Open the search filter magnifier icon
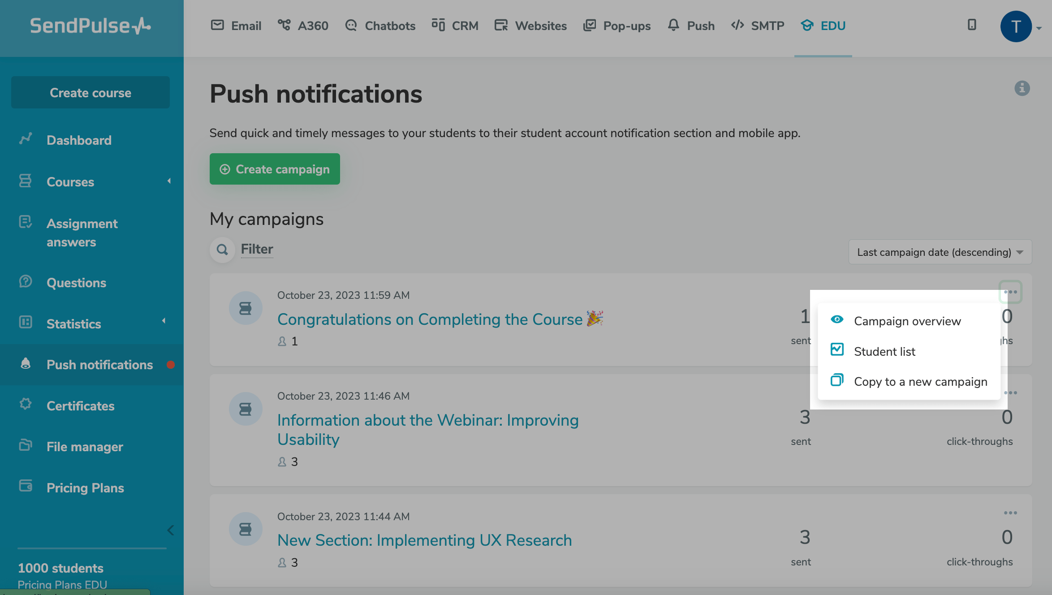This screenshot has width=1052, height=595. pos(222,250)
